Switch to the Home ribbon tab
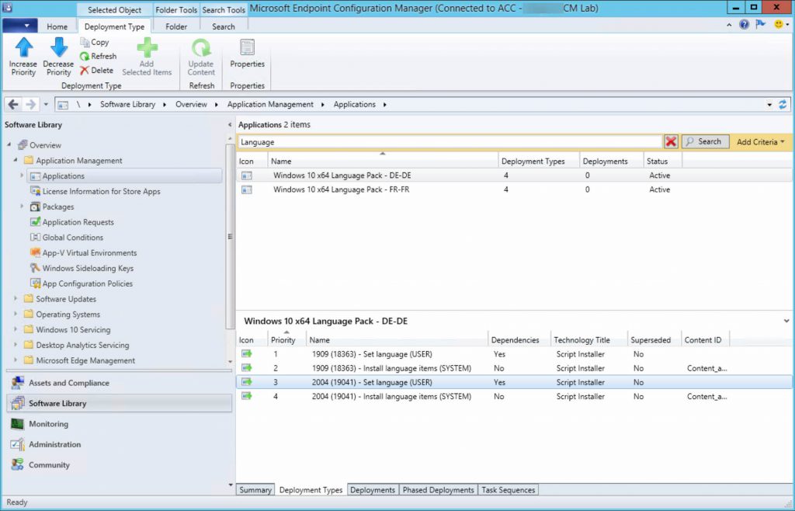Image resolution: width=795 pixels, height=511 pixels. 57,26
